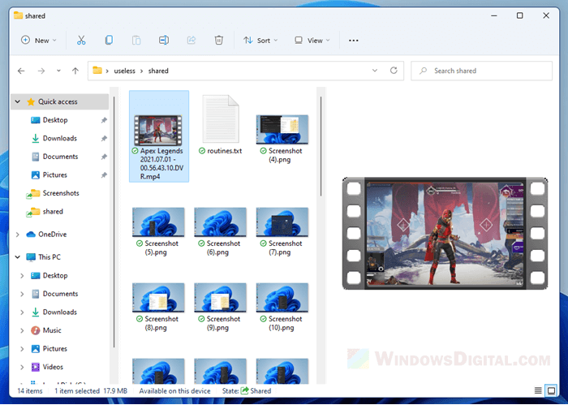This screenshot has width=568, height=405.
Task: Expand the Videos tree node
Action: tap(22, 367)
